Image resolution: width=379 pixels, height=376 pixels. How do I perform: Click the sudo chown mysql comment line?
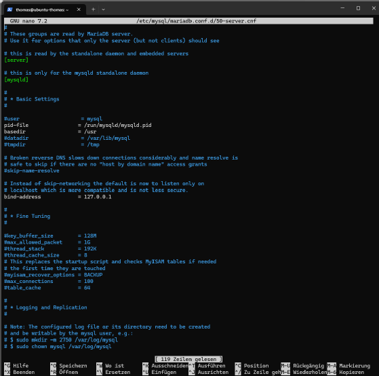[x=58, y=347]
